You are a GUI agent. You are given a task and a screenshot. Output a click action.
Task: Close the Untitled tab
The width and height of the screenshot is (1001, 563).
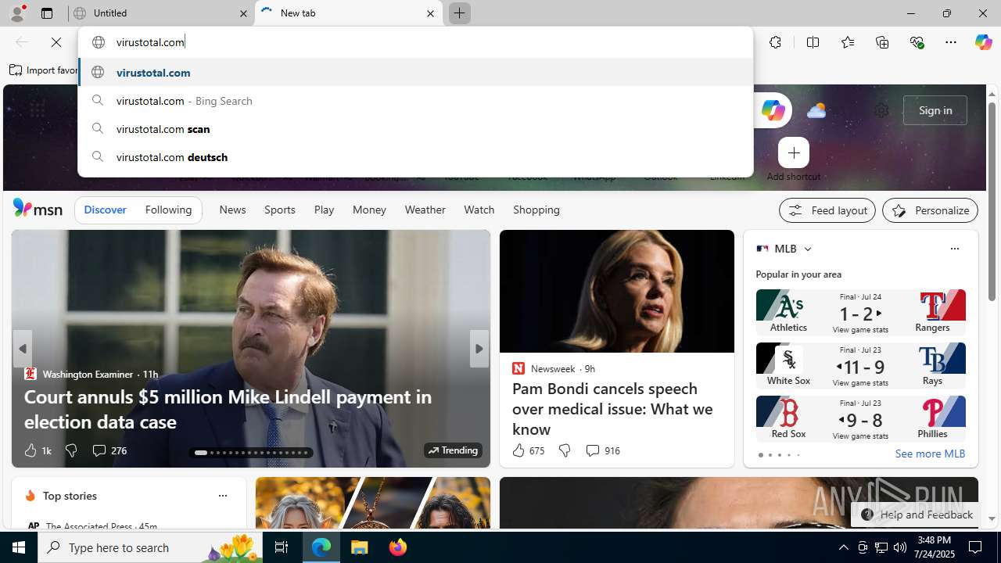pos(243,13)
